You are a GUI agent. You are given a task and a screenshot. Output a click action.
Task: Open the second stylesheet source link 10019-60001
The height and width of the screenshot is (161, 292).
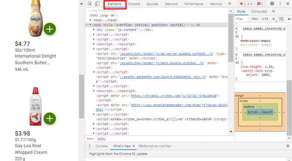coord(264,55)
